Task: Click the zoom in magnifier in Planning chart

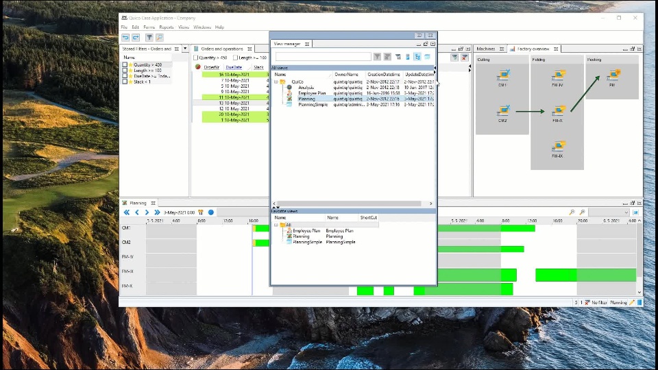Action: point(583,212)
